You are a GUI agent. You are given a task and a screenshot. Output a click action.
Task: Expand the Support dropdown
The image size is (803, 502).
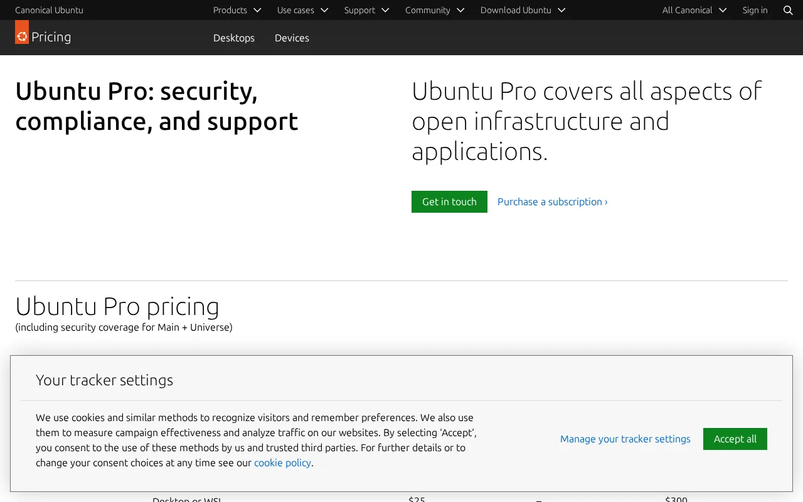(x=367, y=10)
